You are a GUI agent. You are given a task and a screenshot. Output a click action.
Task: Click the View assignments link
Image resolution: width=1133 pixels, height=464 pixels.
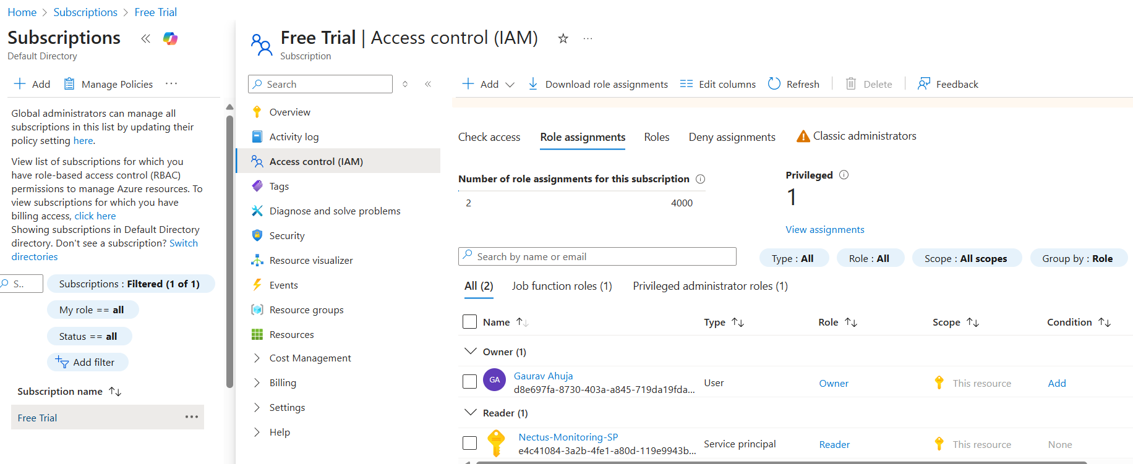(824, 230)
